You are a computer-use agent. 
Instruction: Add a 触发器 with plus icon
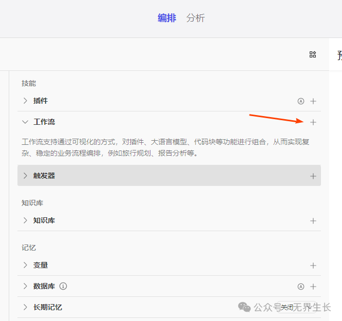tap(313, 176)
